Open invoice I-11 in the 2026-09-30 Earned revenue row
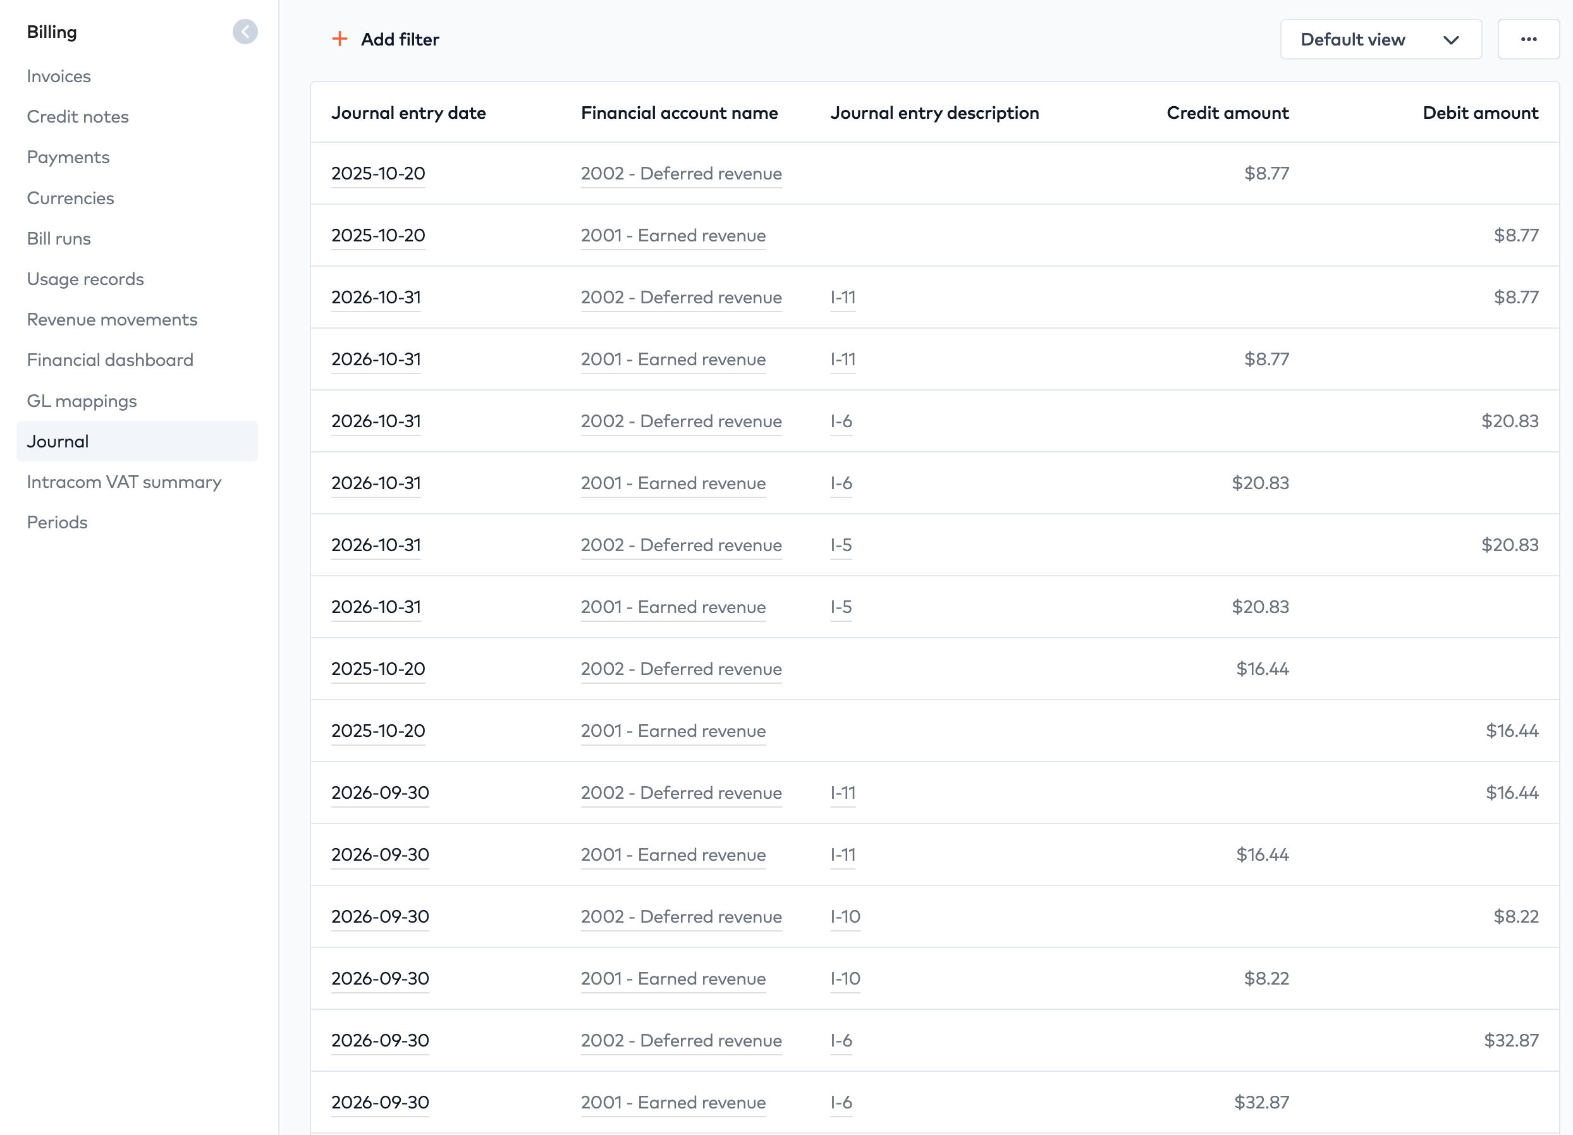 tap(843, 855)
